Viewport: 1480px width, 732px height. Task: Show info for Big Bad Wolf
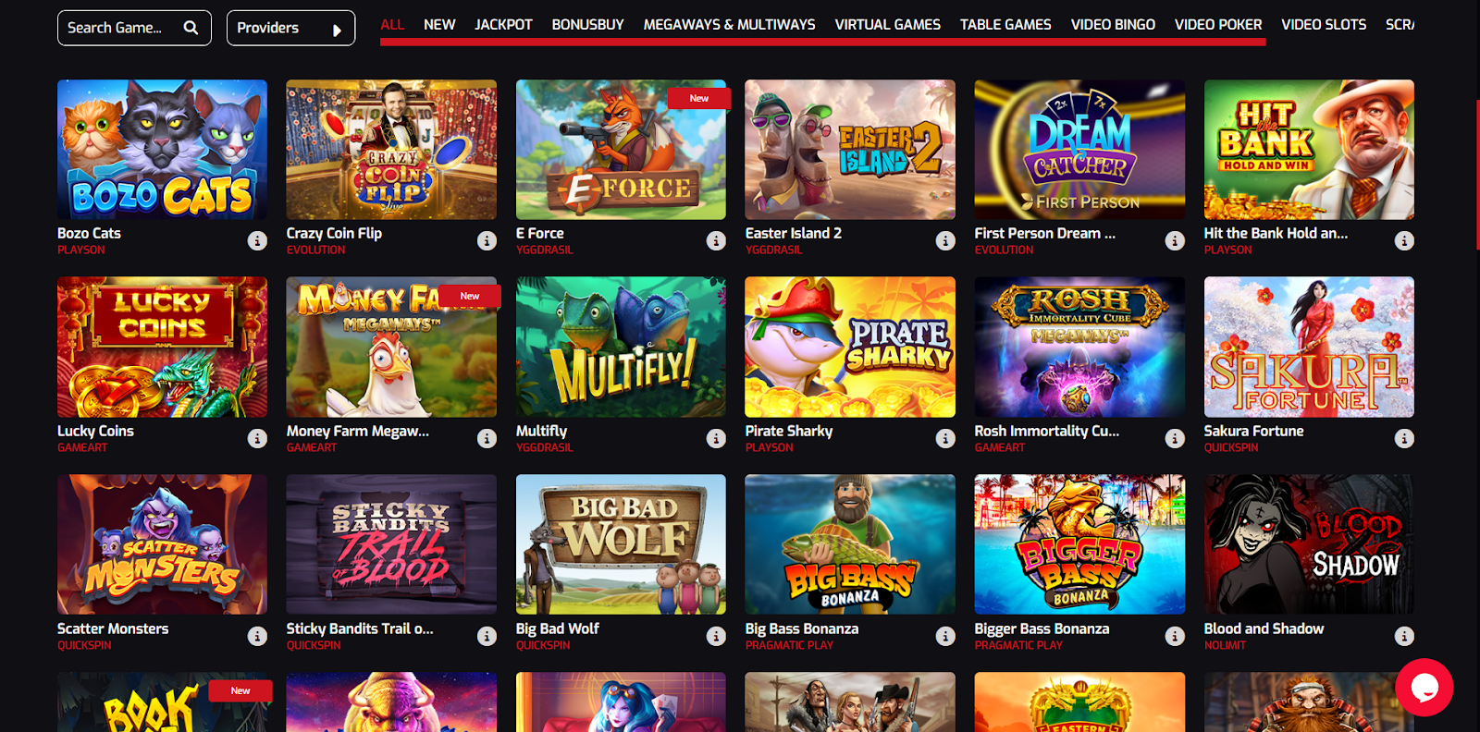click(x=716, y=636)
